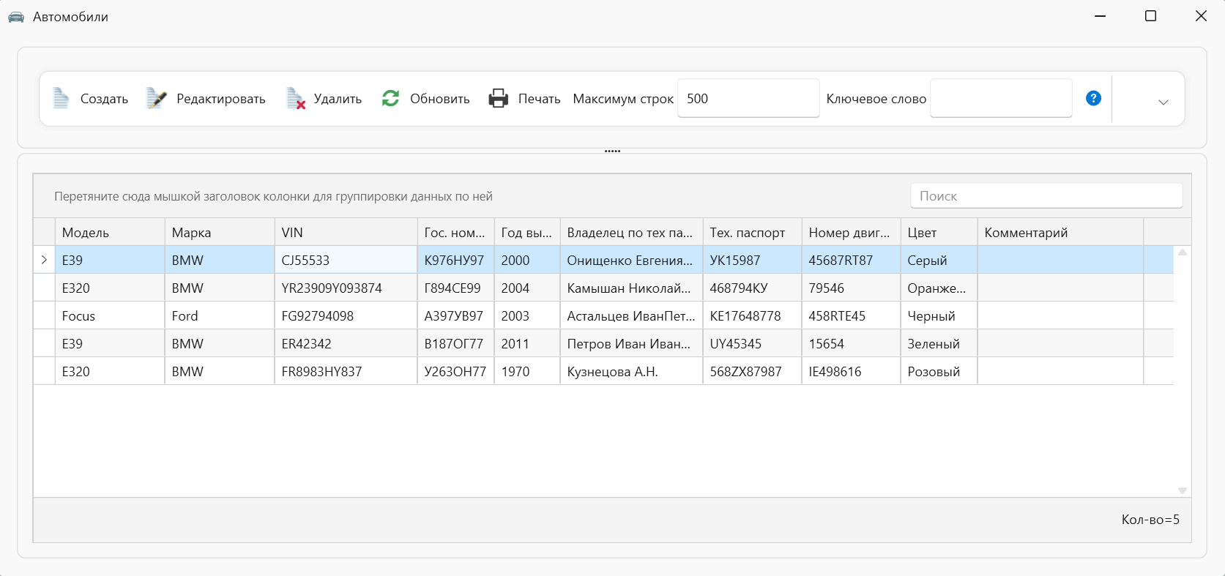Select the color cell Серый
The width and height of the screenshot is (1225, 576).
939,260
